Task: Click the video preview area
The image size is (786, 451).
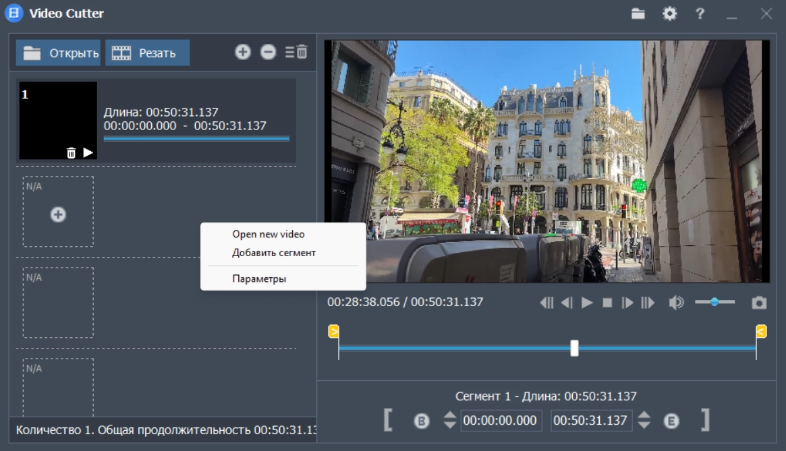Action: (546, 161)
